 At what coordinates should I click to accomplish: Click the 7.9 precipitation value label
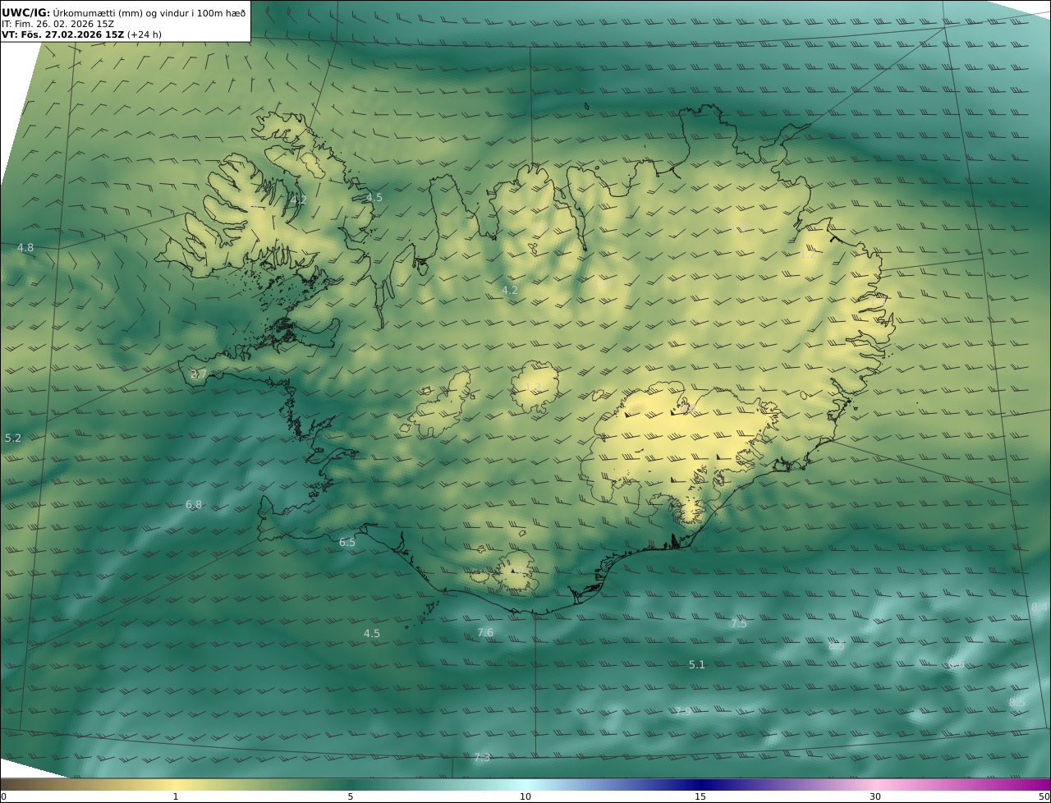682,711
